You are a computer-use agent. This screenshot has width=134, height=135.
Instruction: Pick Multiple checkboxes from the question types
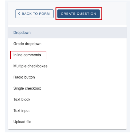pos(67,66)
